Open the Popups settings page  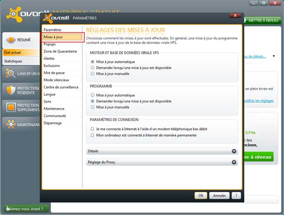point(50,44)
